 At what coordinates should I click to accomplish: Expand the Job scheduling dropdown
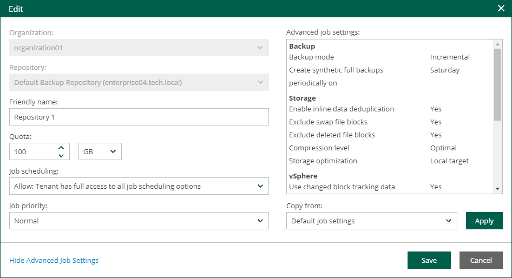139,187
